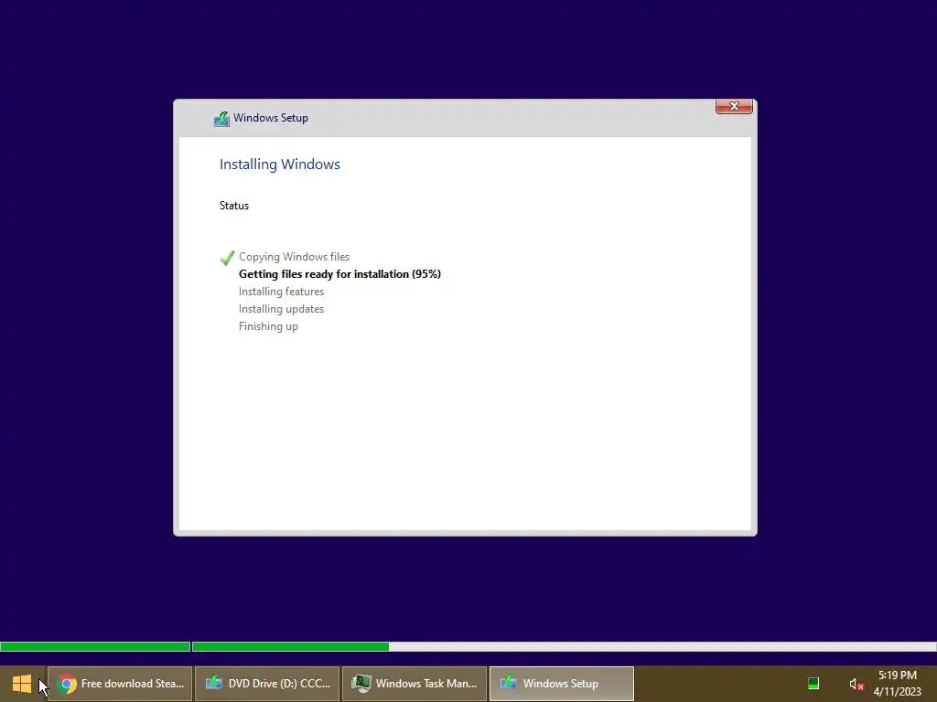Click 'Getting files ready for installation (95%)'
The width and height of the screenshot is (937, 702).
tap(340, 274)
